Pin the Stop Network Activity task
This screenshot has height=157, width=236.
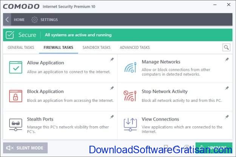tap(227, 88)
